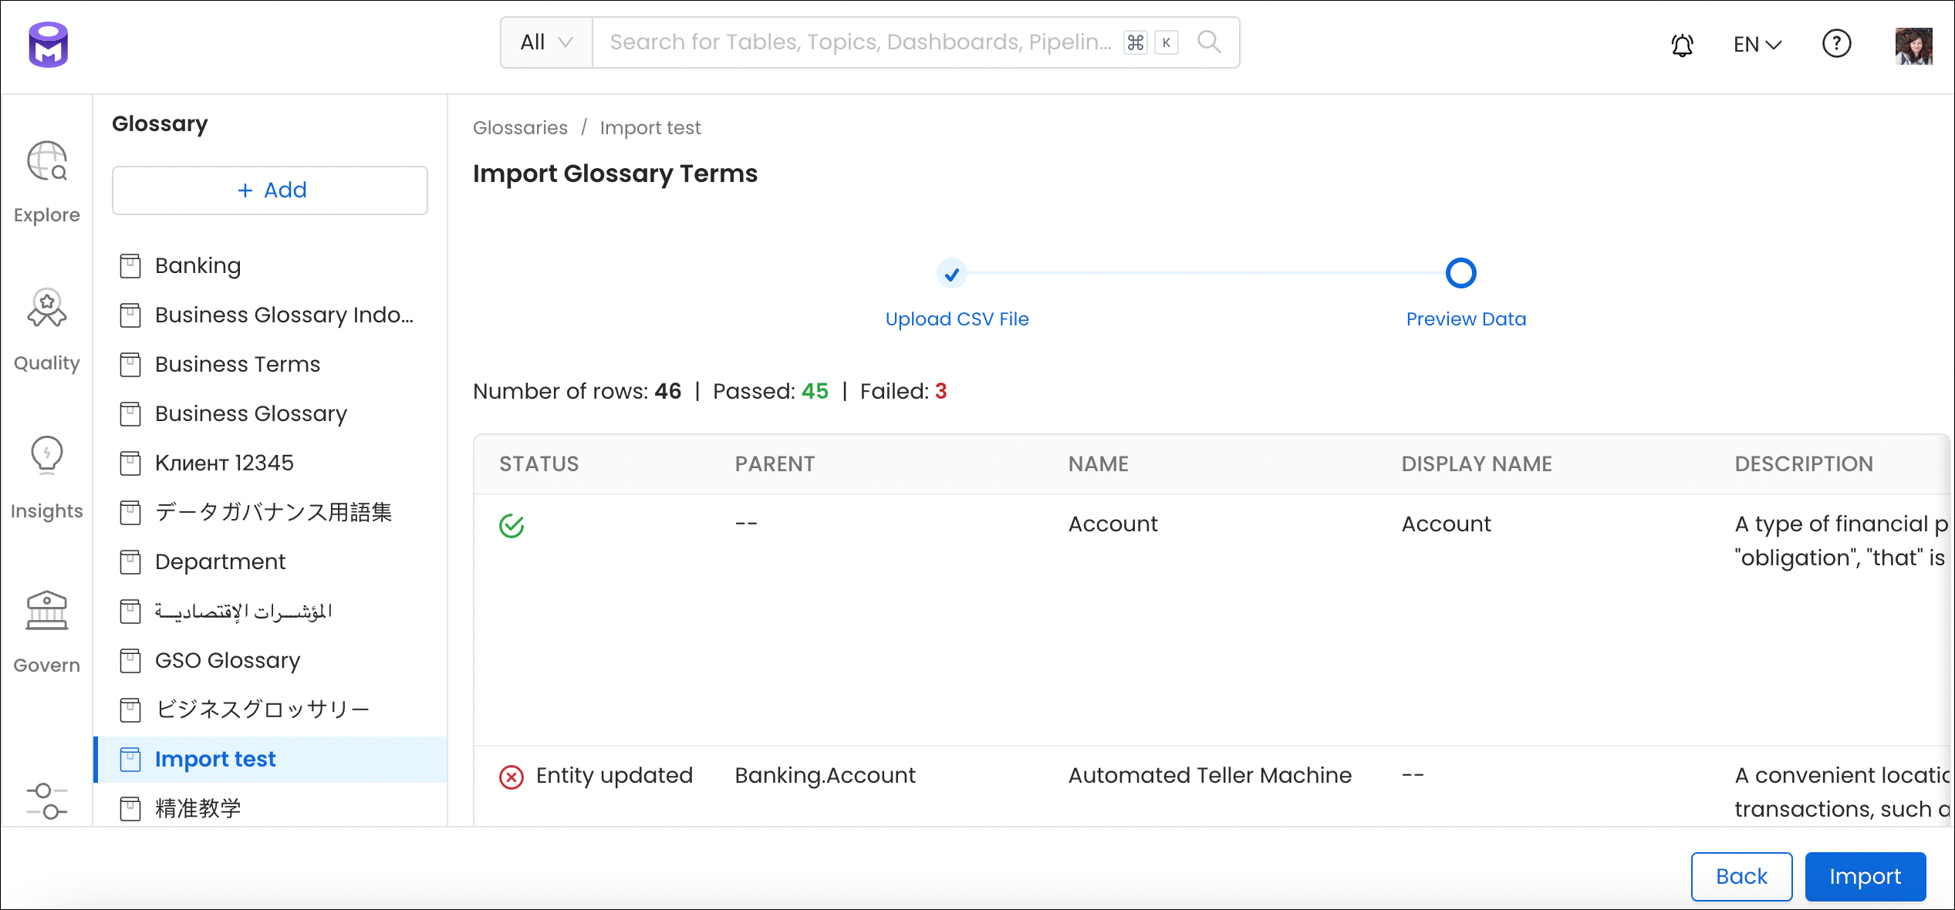
Task: Click the OpenMetadata logo icon
Action: click(46, 44)
